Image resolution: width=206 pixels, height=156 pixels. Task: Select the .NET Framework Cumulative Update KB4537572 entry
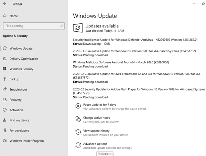coord(137,76)
